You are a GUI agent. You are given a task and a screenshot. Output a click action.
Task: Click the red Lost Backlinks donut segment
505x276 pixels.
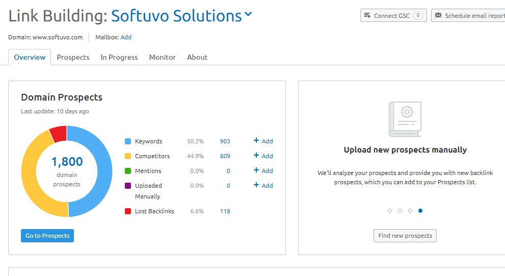(59, 134)
